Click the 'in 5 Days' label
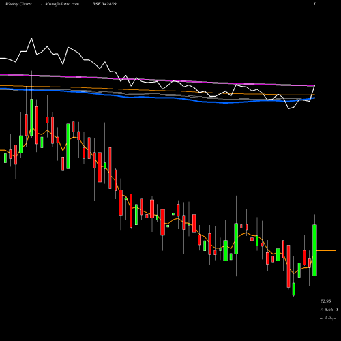The image size is (341, 341). [x=327, y=318]
